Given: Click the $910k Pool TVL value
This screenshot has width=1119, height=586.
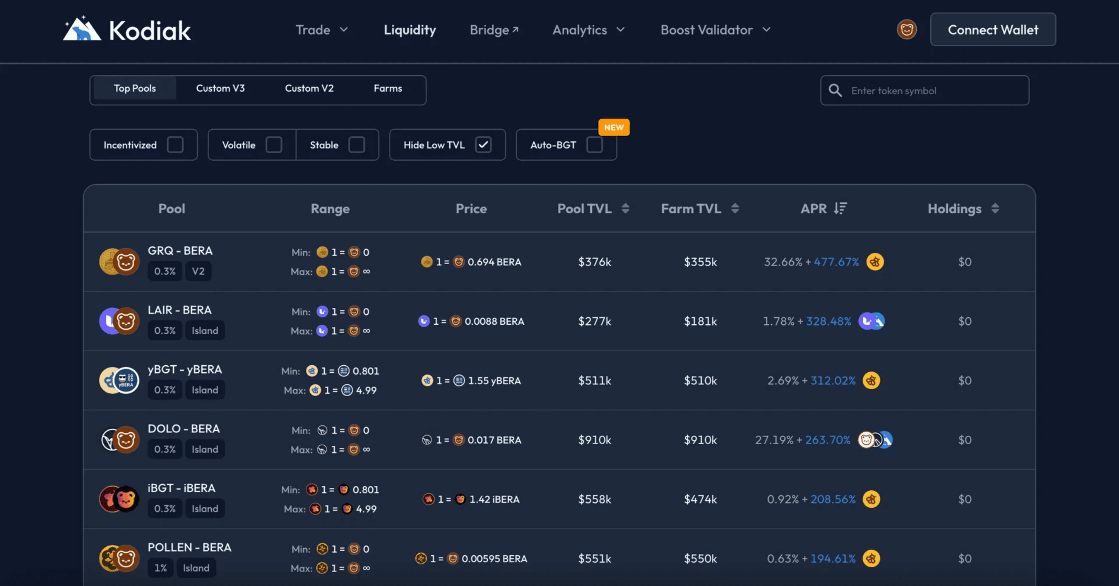Looking at the screenshot, I should [x=594, y=440].
